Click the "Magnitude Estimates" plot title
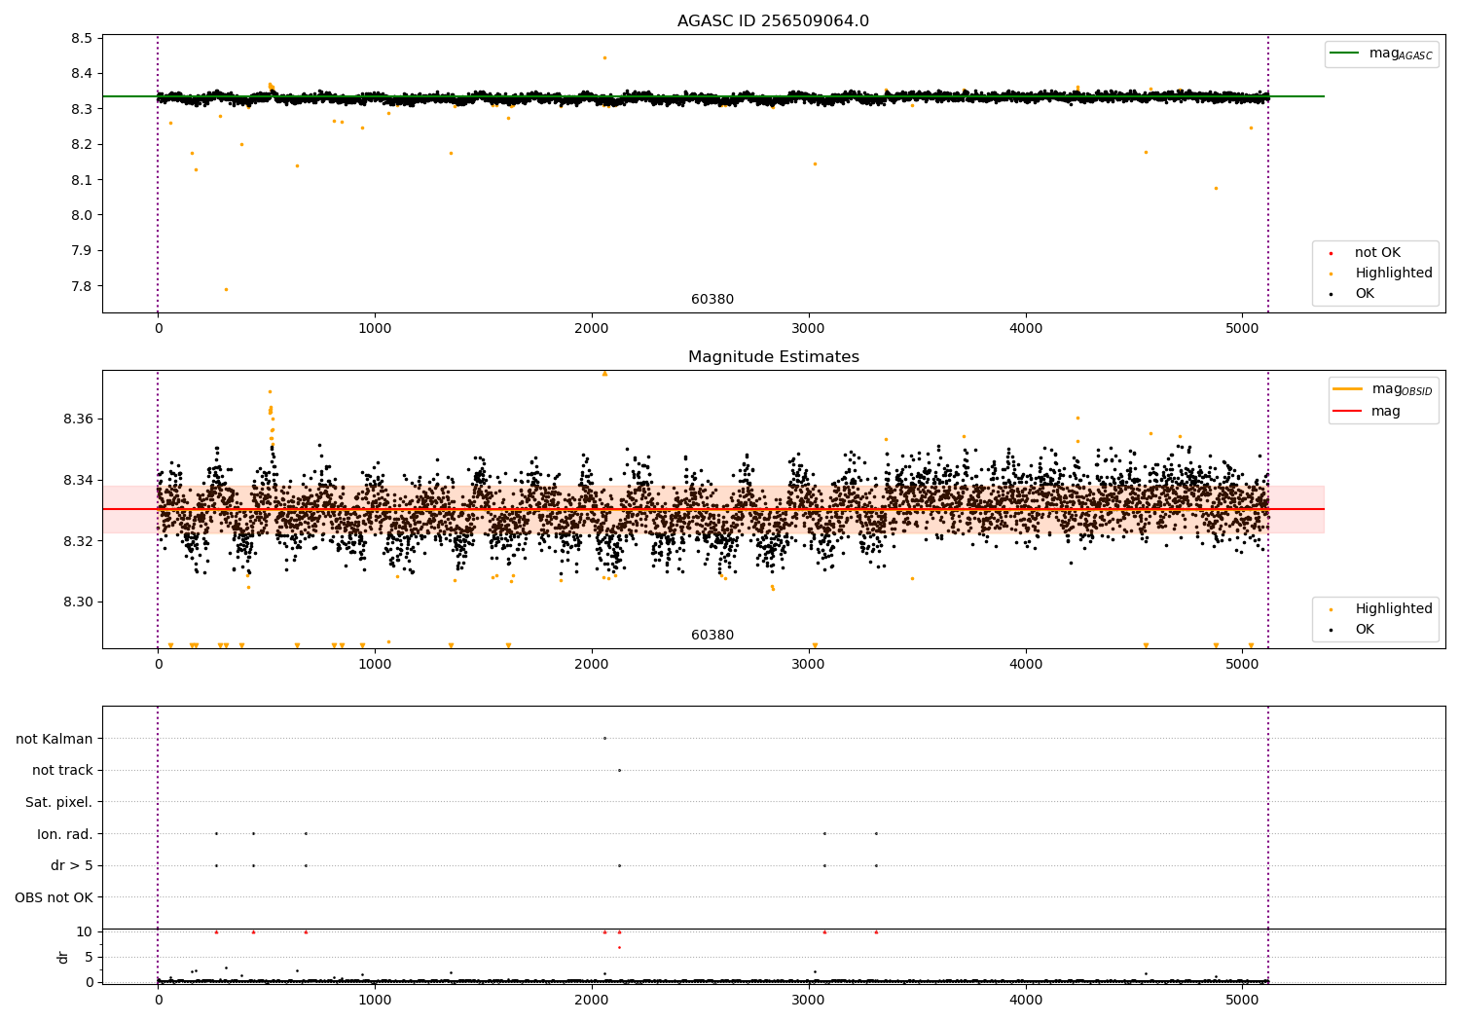 pos(773,357)
